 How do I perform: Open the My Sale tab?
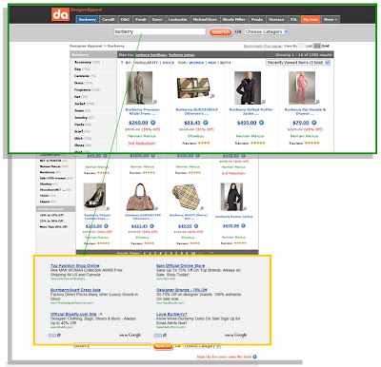tap(311, 19)
